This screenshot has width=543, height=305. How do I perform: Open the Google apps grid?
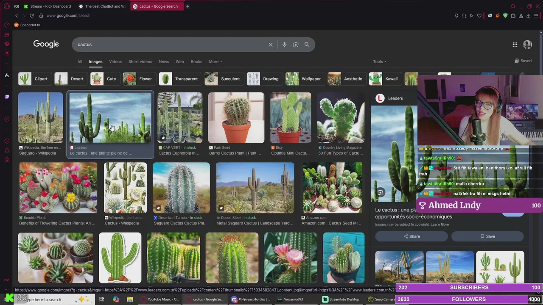click(x=515, y=44)
